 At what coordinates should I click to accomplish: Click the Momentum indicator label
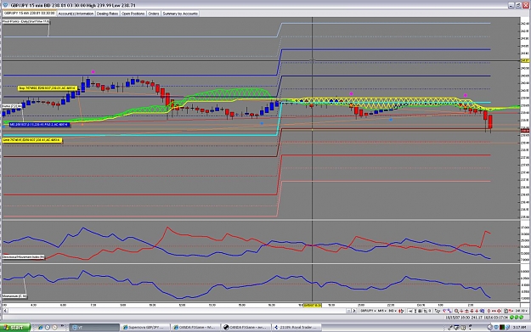(14, 296)
